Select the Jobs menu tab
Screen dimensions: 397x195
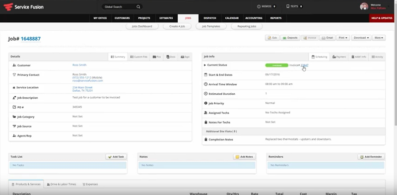click(188, 18)
